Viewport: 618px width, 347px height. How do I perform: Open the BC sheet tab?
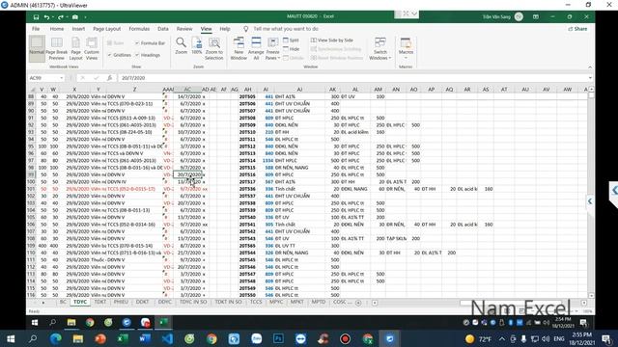63,302
